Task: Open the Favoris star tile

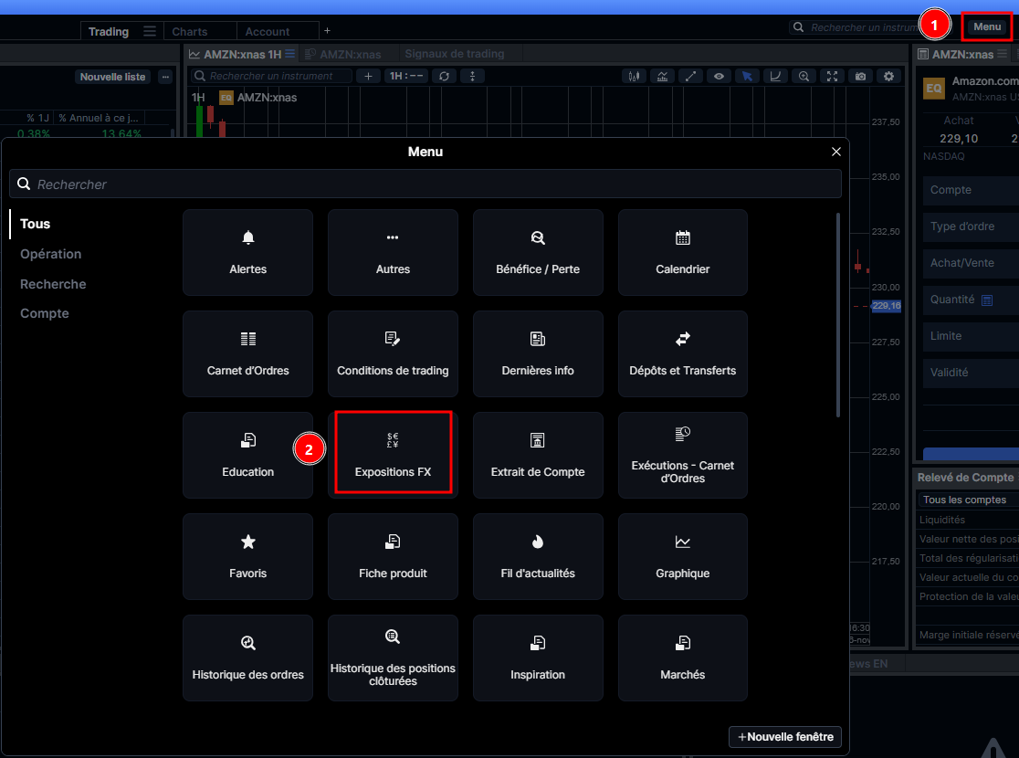Action: click(247, 556)
